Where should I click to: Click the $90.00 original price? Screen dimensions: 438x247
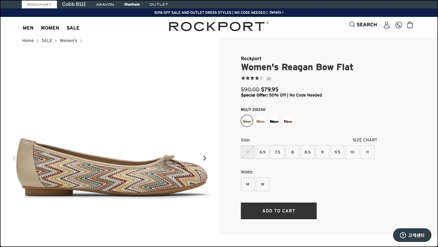(x=250, y=90)
